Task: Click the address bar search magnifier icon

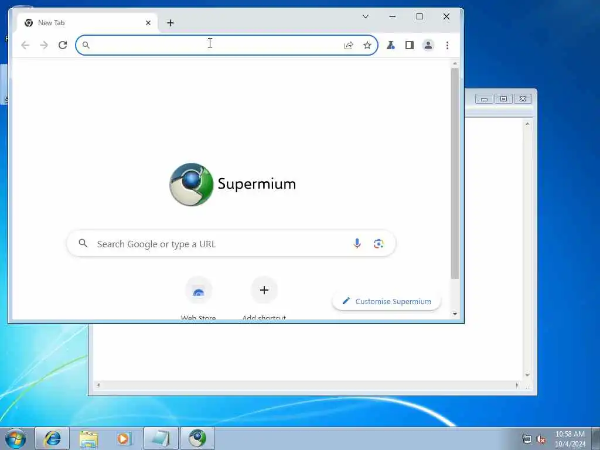Action: (86, 45)
